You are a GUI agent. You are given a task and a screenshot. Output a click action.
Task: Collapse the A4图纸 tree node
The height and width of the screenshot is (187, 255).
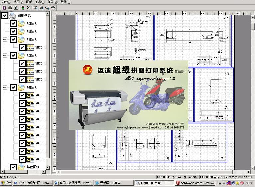(x=5, y=87)
